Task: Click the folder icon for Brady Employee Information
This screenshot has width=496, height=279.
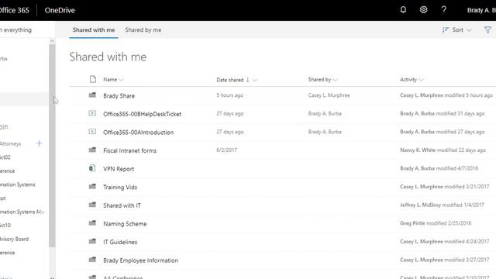Action: pyautogui.click(x=92, y=260)
